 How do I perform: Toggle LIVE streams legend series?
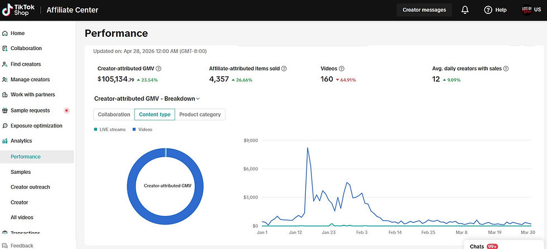point(109,130)
